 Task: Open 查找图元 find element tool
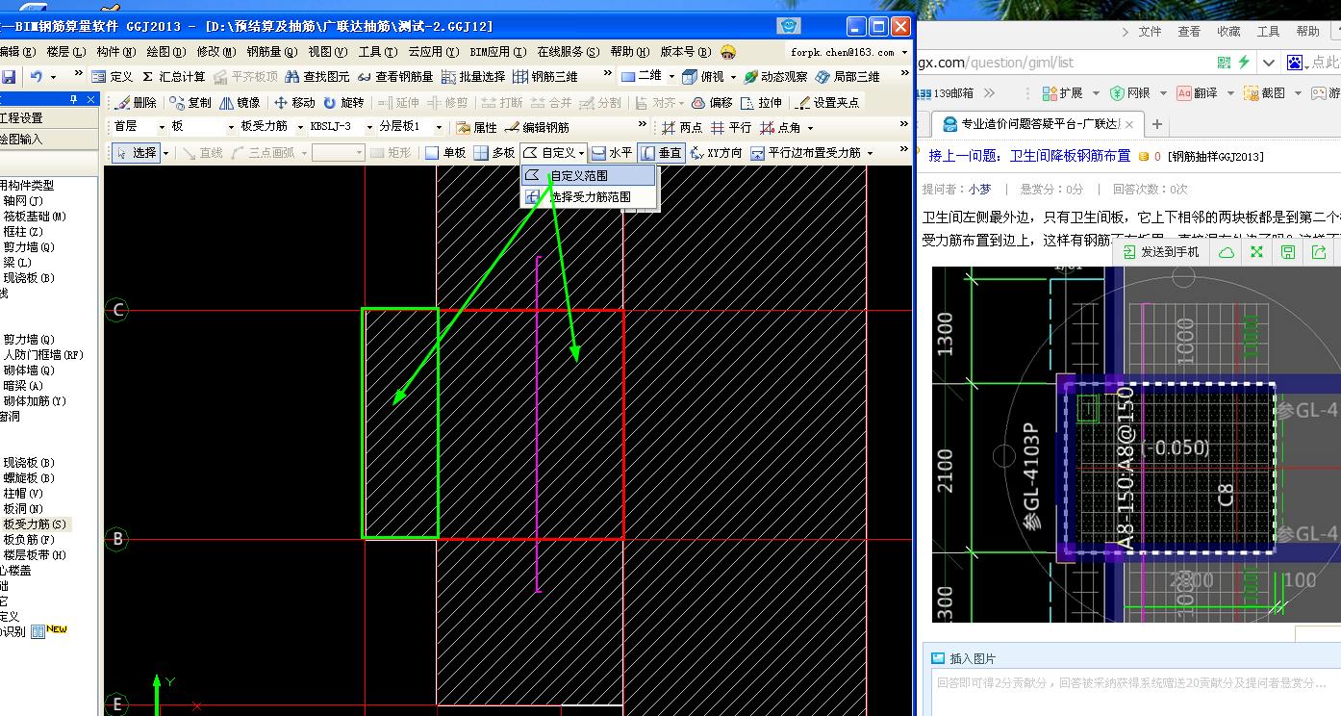coord(316,76)
